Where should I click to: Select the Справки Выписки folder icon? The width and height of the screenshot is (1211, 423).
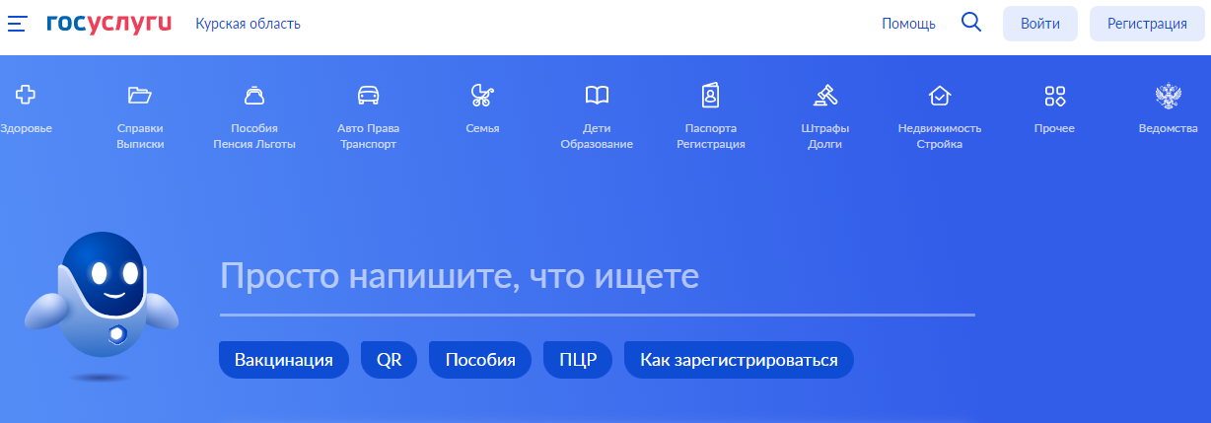[x=140, y=96]
